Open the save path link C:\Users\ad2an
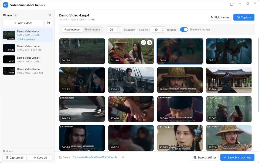259x163 pixels. pos(96,157)
